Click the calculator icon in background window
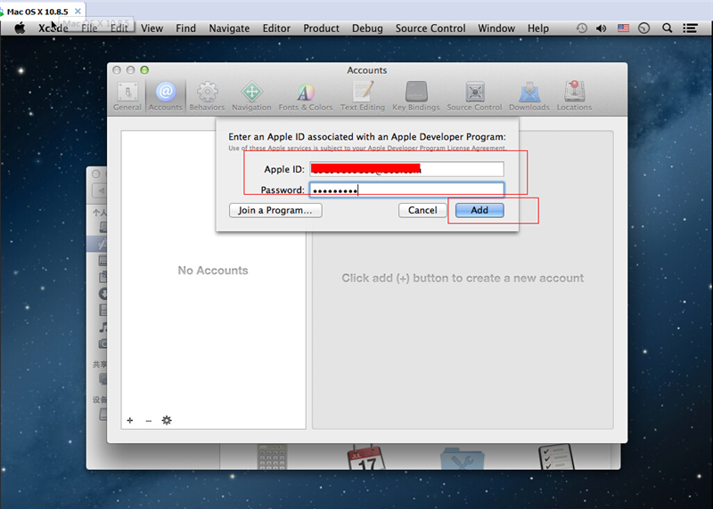This screenshot has height=509, width=713. (273, 457)
